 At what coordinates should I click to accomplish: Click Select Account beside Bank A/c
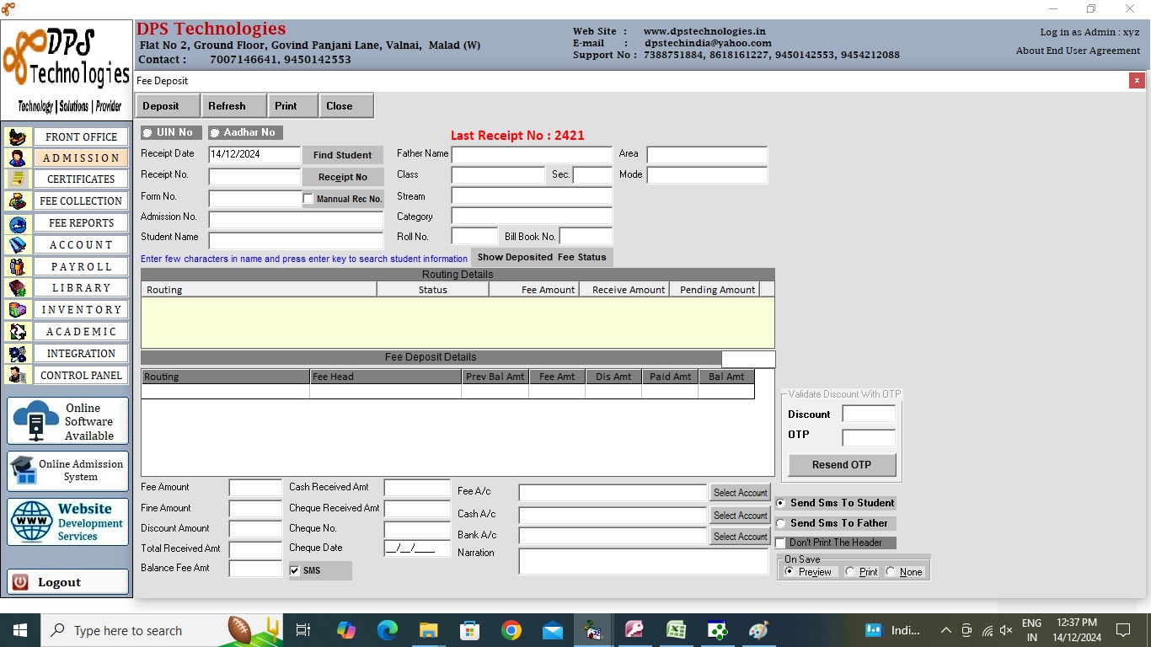[x=740, y=537]
